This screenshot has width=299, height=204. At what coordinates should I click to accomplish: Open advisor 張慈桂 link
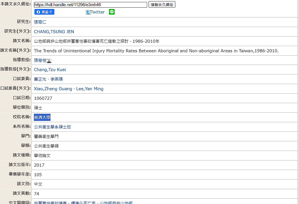(x=40, y=60)
